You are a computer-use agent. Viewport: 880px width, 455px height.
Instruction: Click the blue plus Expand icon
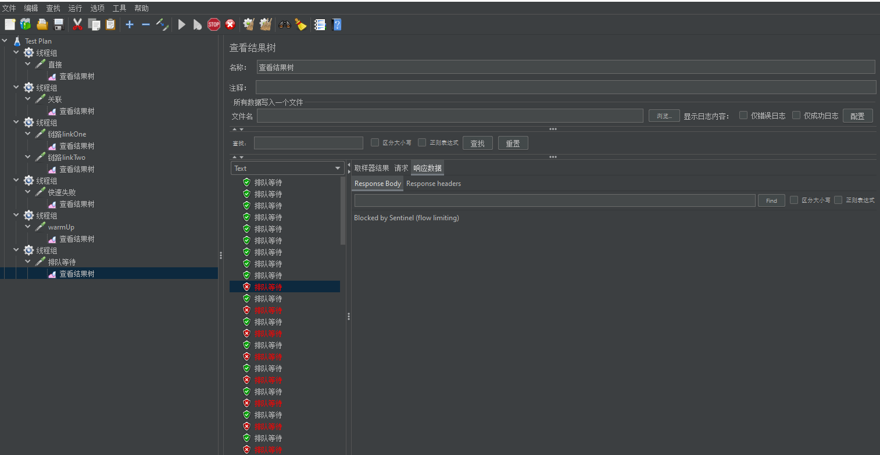coord(130,24)
